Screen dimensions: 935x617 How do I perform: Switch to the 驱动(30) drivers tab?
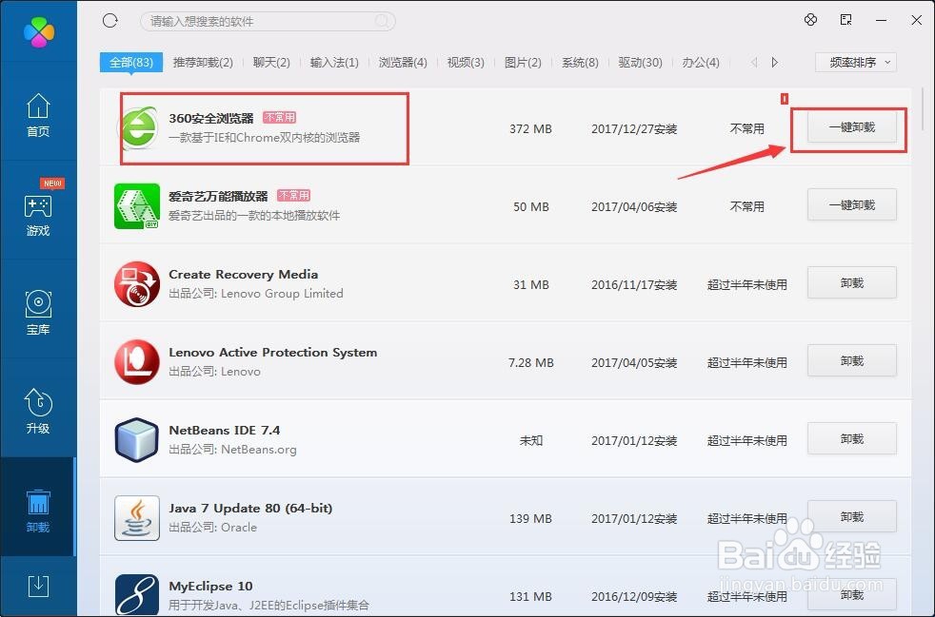tap(641, 62)
